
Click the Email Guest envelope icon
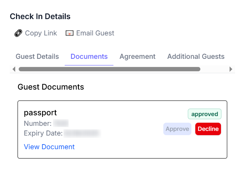(69, 33)
